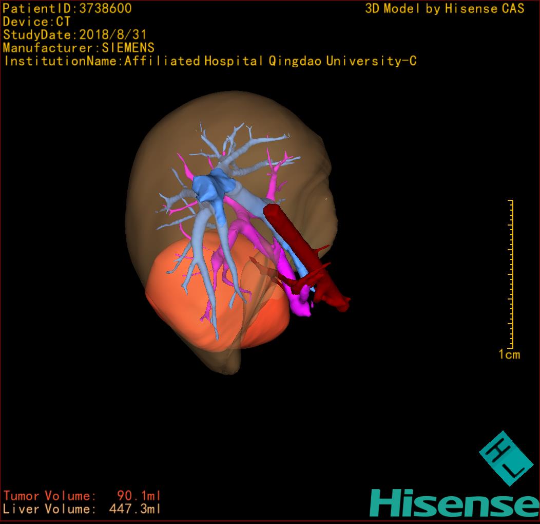
Task: Click the Liver Volume label
Action: point(49,509)
